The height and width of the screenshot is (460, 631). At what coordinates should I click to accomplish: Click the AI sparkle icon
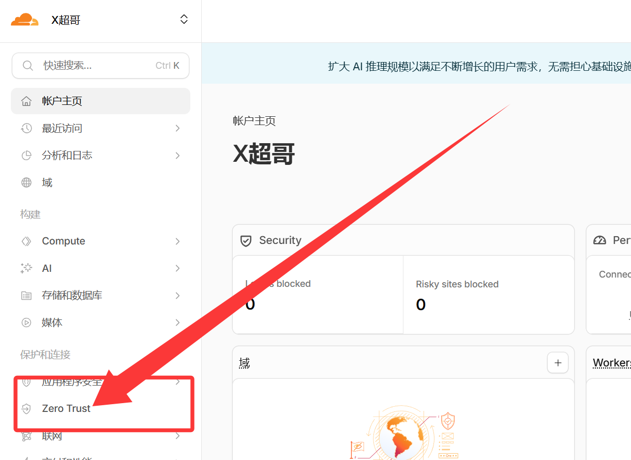click(26, 268)
